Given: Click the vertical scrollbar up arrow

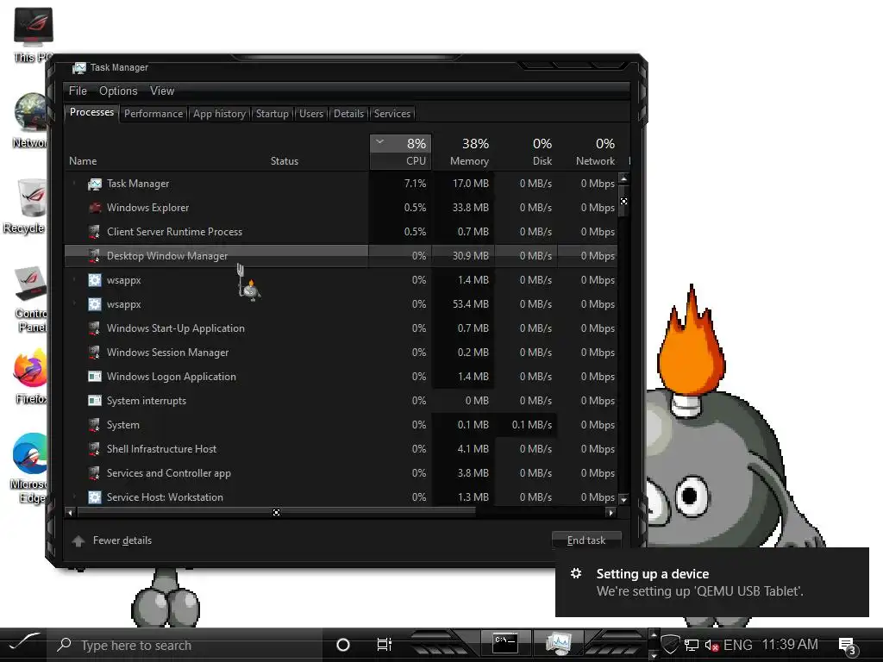Looking at the screenshot, I should pos(623,179).
